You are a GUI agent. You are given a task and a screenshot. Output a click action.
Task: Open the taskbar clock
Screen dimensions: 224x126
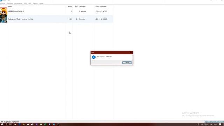tap(216, 124)
